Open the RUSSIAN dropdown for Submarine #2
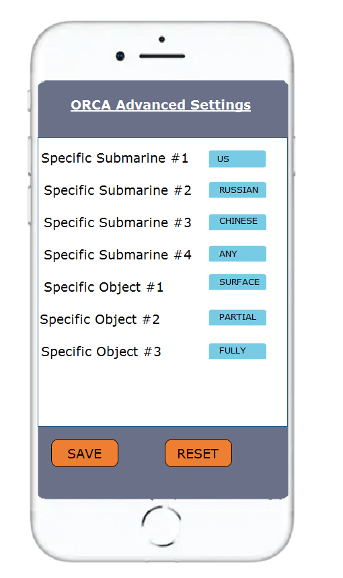This screenshot has width=343, height=578. 237,190
